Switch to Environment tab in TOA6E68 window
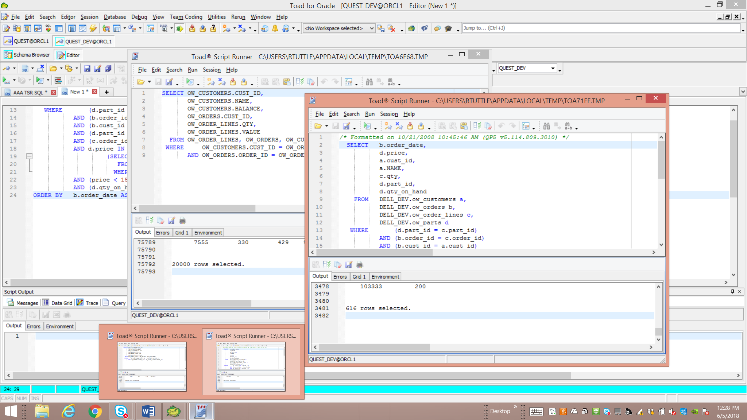This screenshot has height=420, width=747. 208,233
